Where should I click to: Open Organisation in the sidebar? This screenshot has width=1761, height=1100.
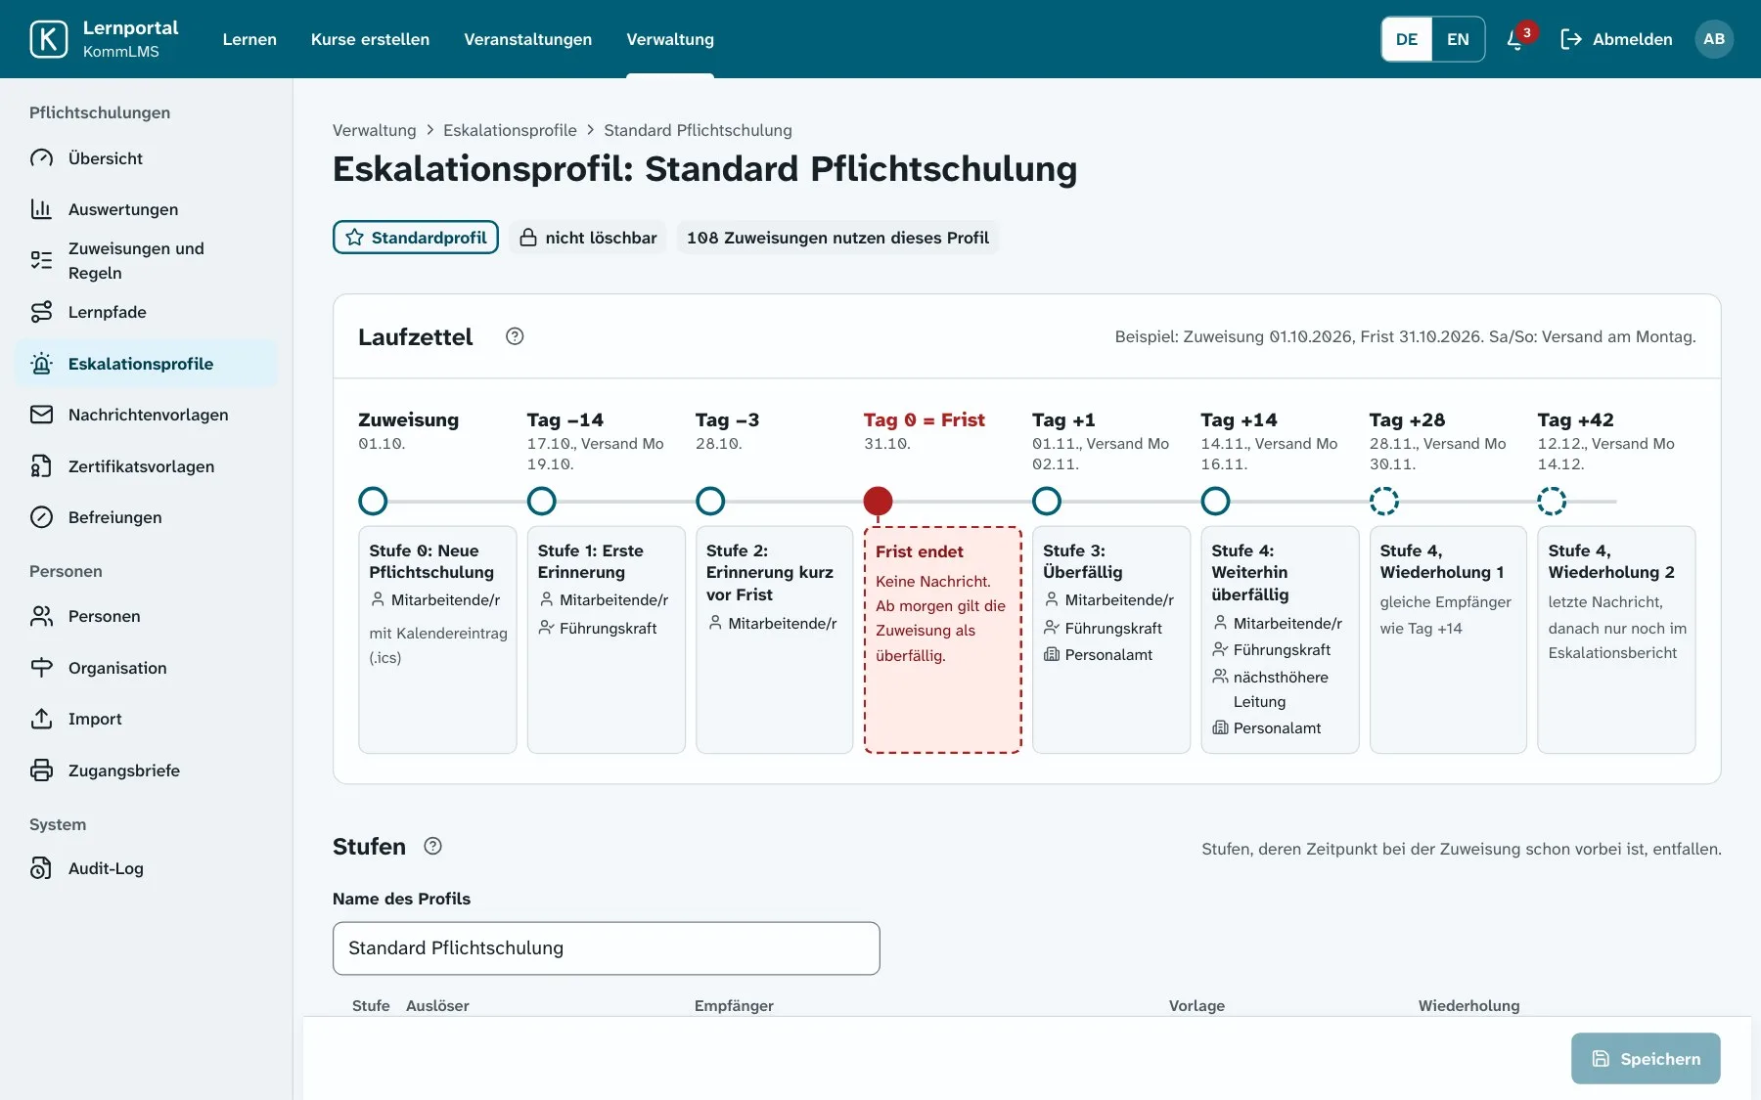coord(147,668)
